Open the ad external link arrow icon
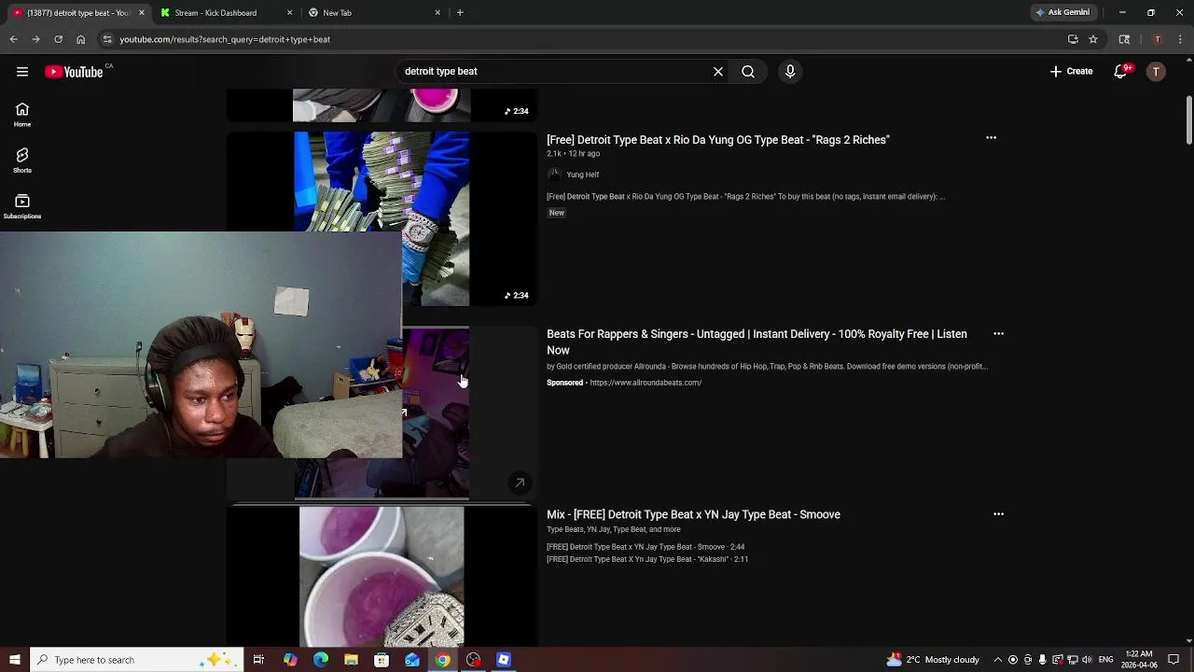Screen dimensions: 1194x672 coord(520,483)
